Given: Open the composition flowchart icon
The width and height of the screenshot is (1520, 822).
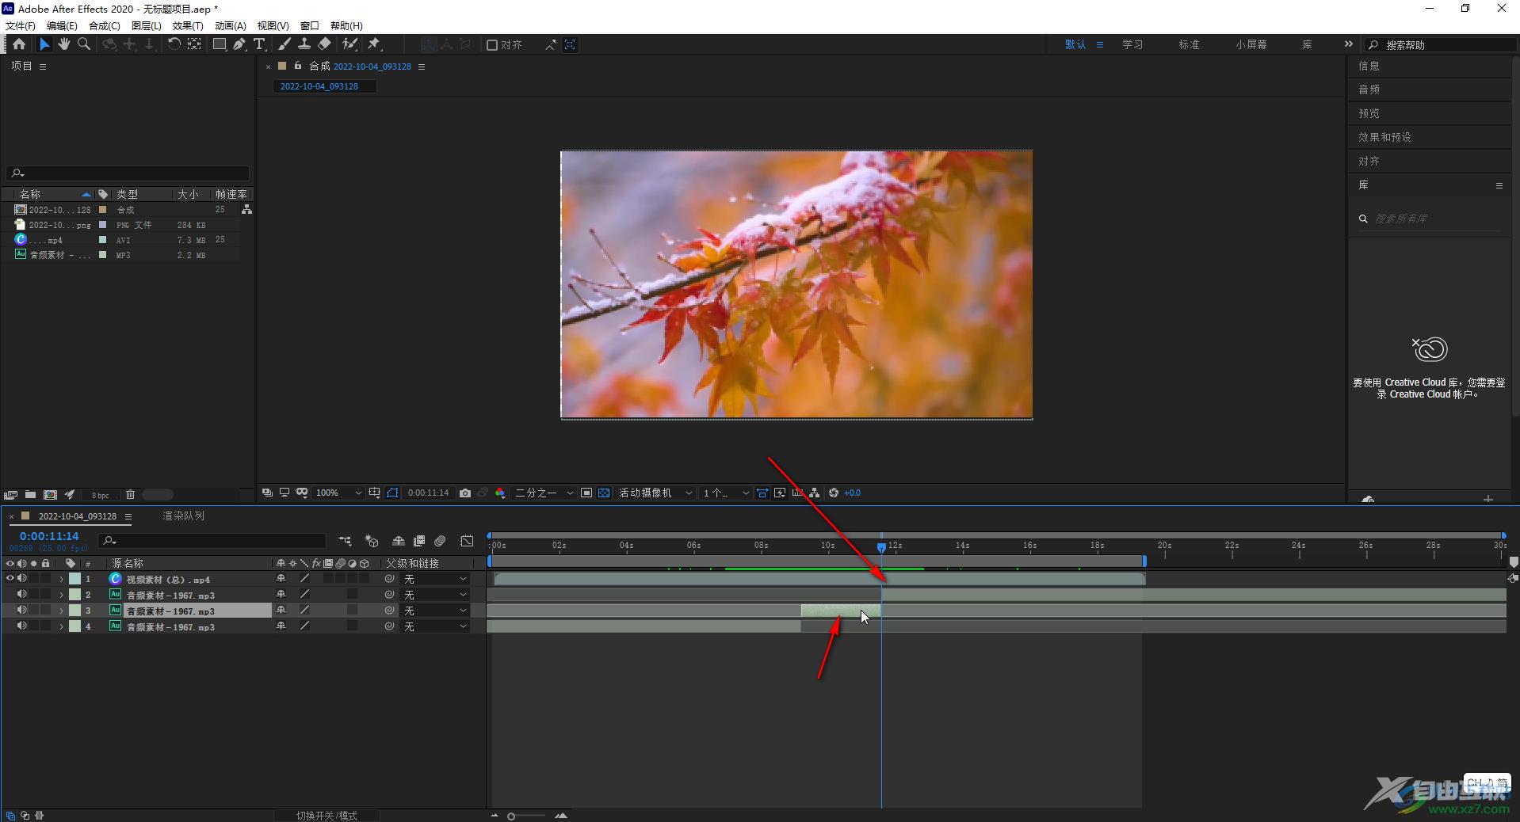Looking at the screenshot, I should click(815, 493).
